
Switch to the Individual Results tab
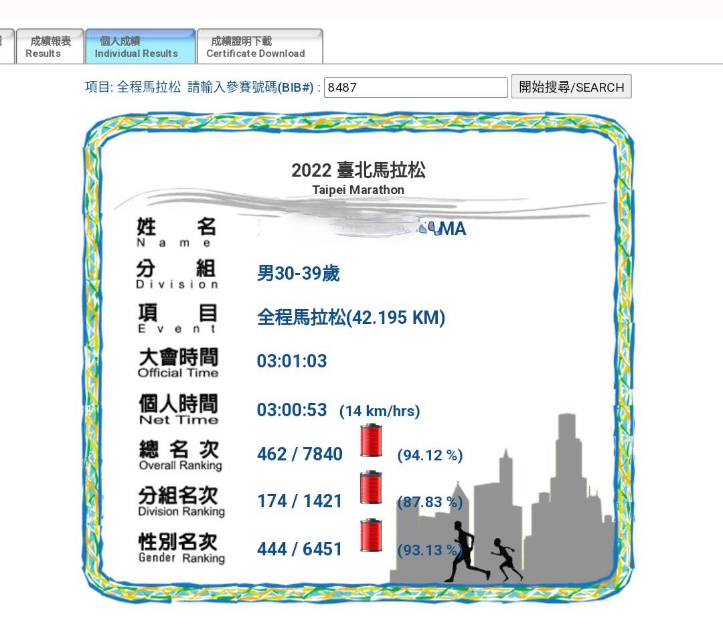139,47
